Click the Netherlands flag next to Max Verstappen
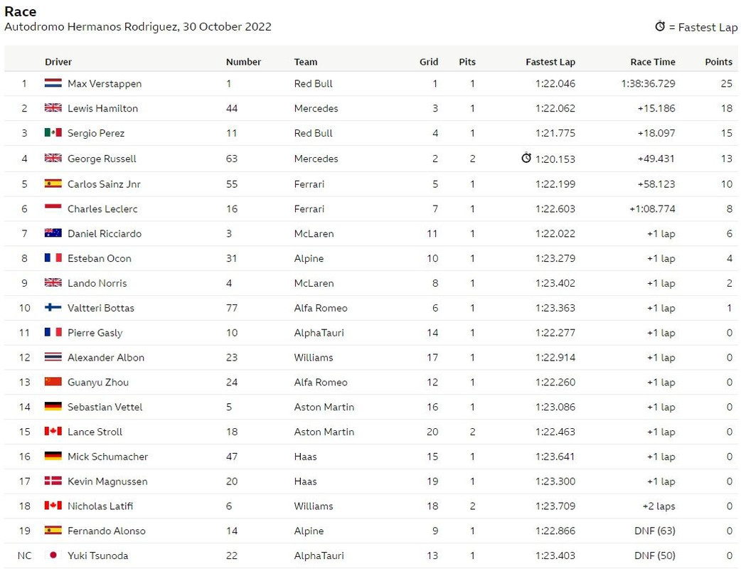741x569 pixels. point(53,83)
